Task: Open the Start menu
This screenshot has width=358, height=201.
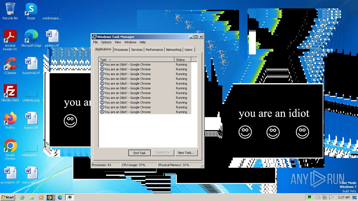Action: [x=8, y=197]
